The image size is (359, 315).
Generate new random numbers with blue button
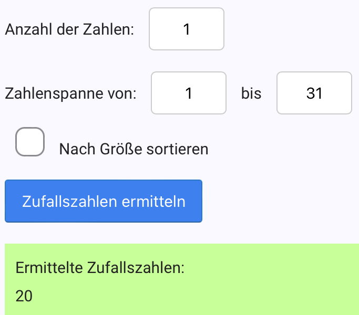[x=104, y=202]
